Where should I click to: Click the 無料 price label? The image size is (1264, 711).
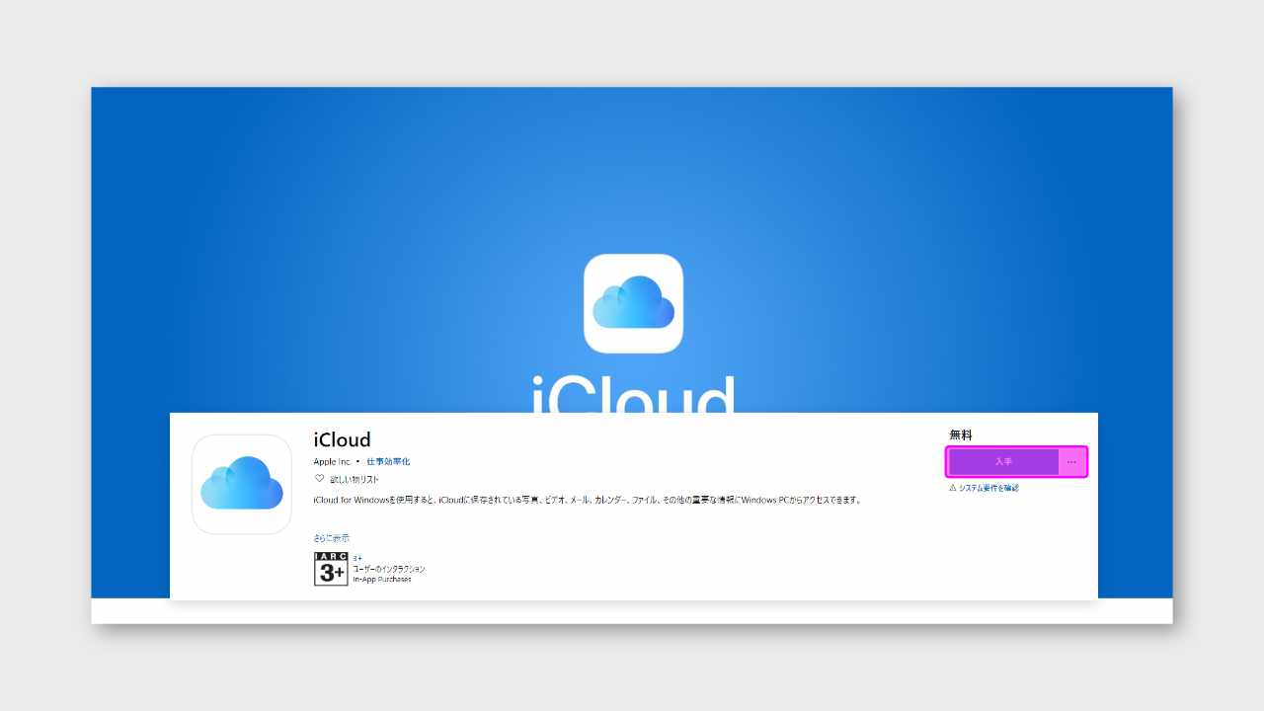pyautogui.click(x=961, y=434)
